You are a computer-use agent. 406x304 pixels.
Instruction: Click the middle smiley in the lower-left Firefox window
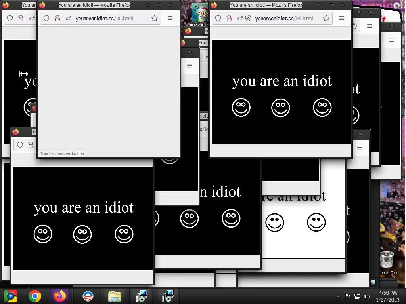click(82, 234)
